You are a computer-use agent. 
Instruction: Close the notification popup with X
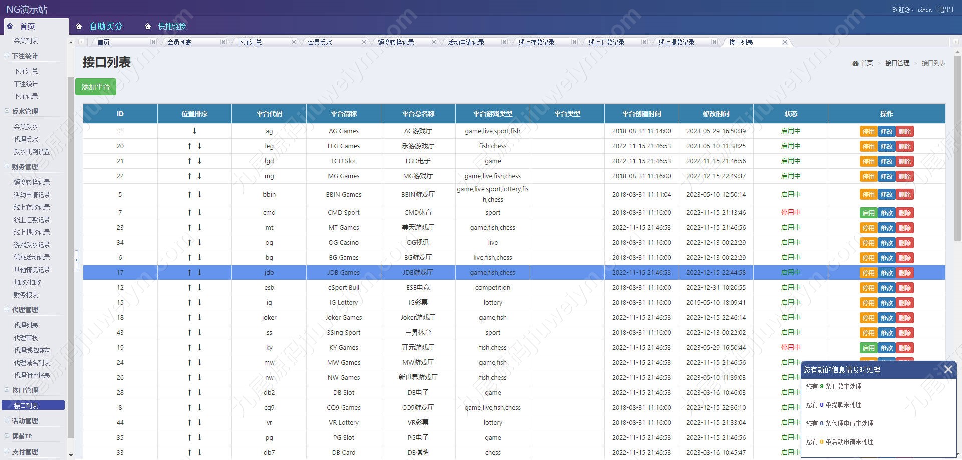(x=948, y=369)
